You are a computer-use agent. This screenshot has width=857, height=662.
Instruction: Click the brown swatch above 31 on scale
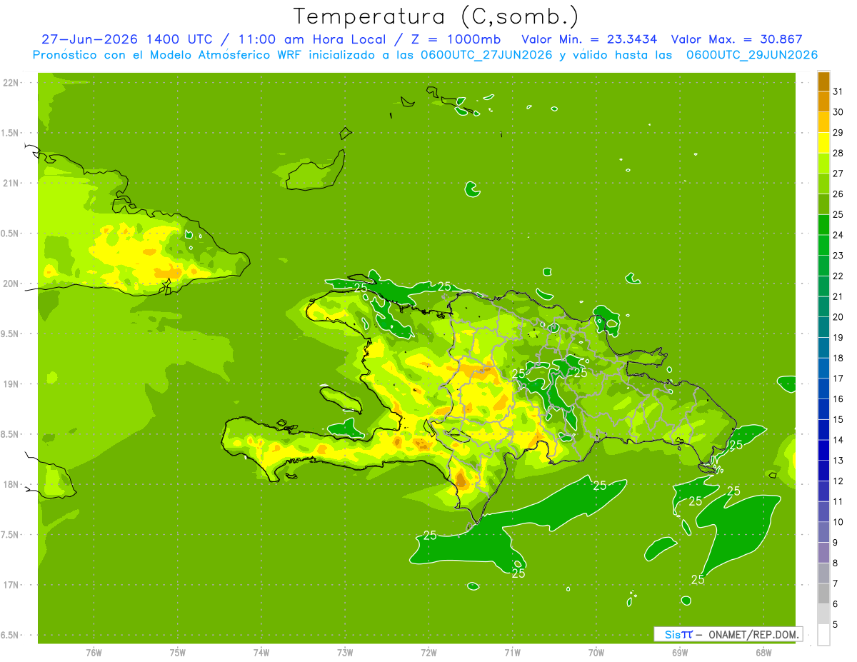click(x=823, y=81)
